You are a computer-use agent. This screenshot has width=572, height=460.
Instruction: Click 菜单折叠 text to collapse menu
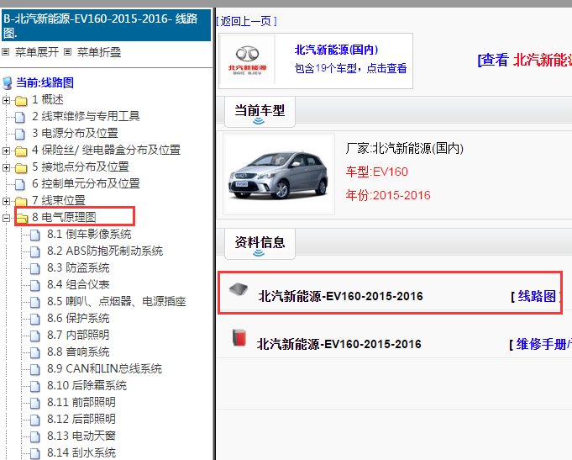tap(99, 52)
